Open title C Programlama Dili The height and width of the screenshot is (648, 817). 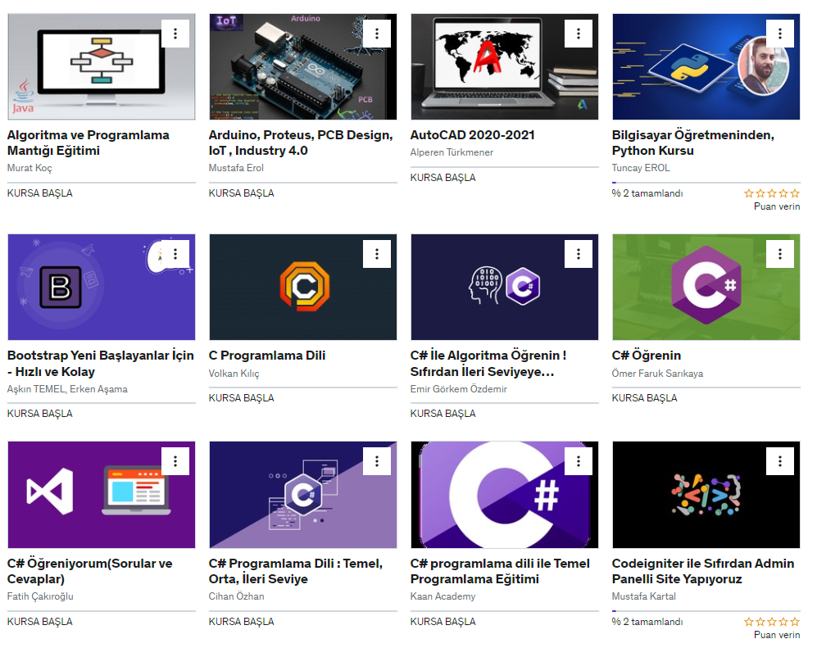pyautogui.click(x=267, y=356)
